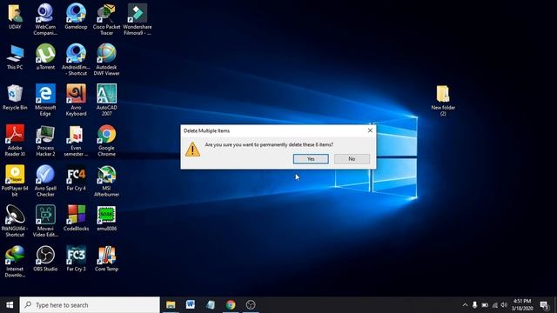Select the WebCam Companion desktop icon
557x313 pixels.
[x=45, y=19]
